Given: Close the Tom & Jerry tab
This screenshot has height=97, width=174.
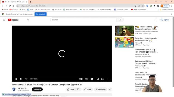Looking at the screenshot, I should pyautogui.click(x=26, y=2).
